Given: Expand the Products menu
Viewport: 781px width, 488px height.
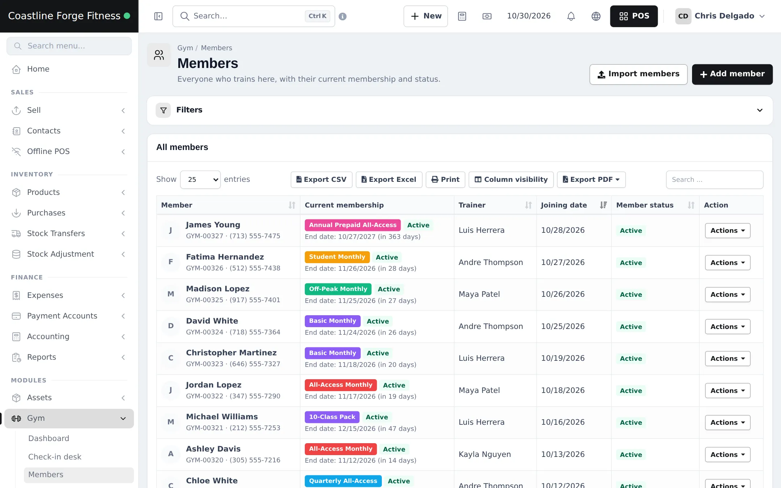Looking at the screenshot, I should 69,192.
